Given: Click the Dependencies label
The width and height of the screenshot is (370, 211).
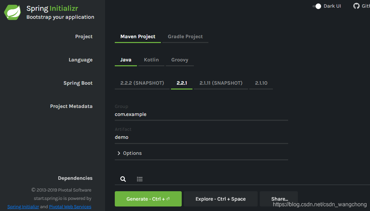Looking at the screenshot, I should (75, 178).
